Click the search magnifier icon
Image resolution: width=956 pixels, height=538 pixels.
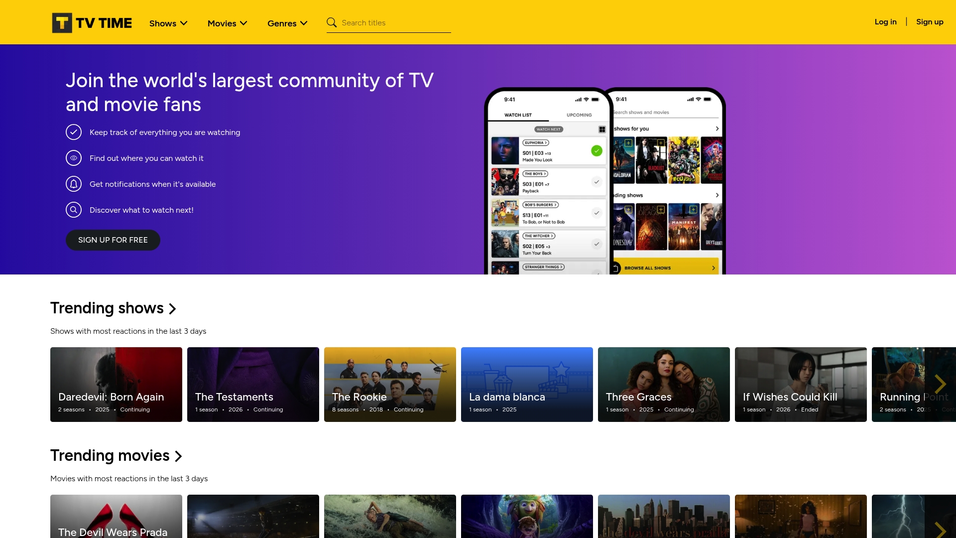332,22
